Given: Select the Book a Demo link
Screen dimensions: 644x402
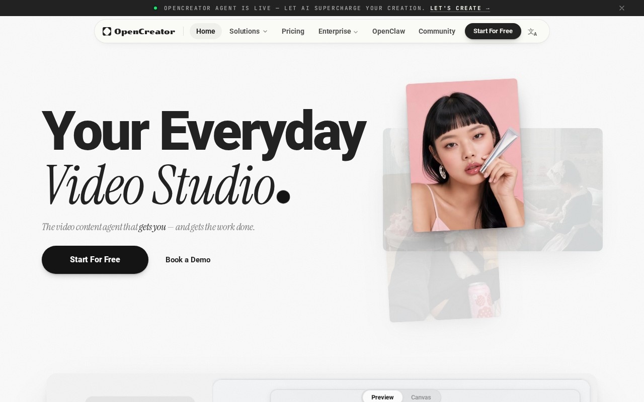Looking at the screenshot, I should coord(188,260).
